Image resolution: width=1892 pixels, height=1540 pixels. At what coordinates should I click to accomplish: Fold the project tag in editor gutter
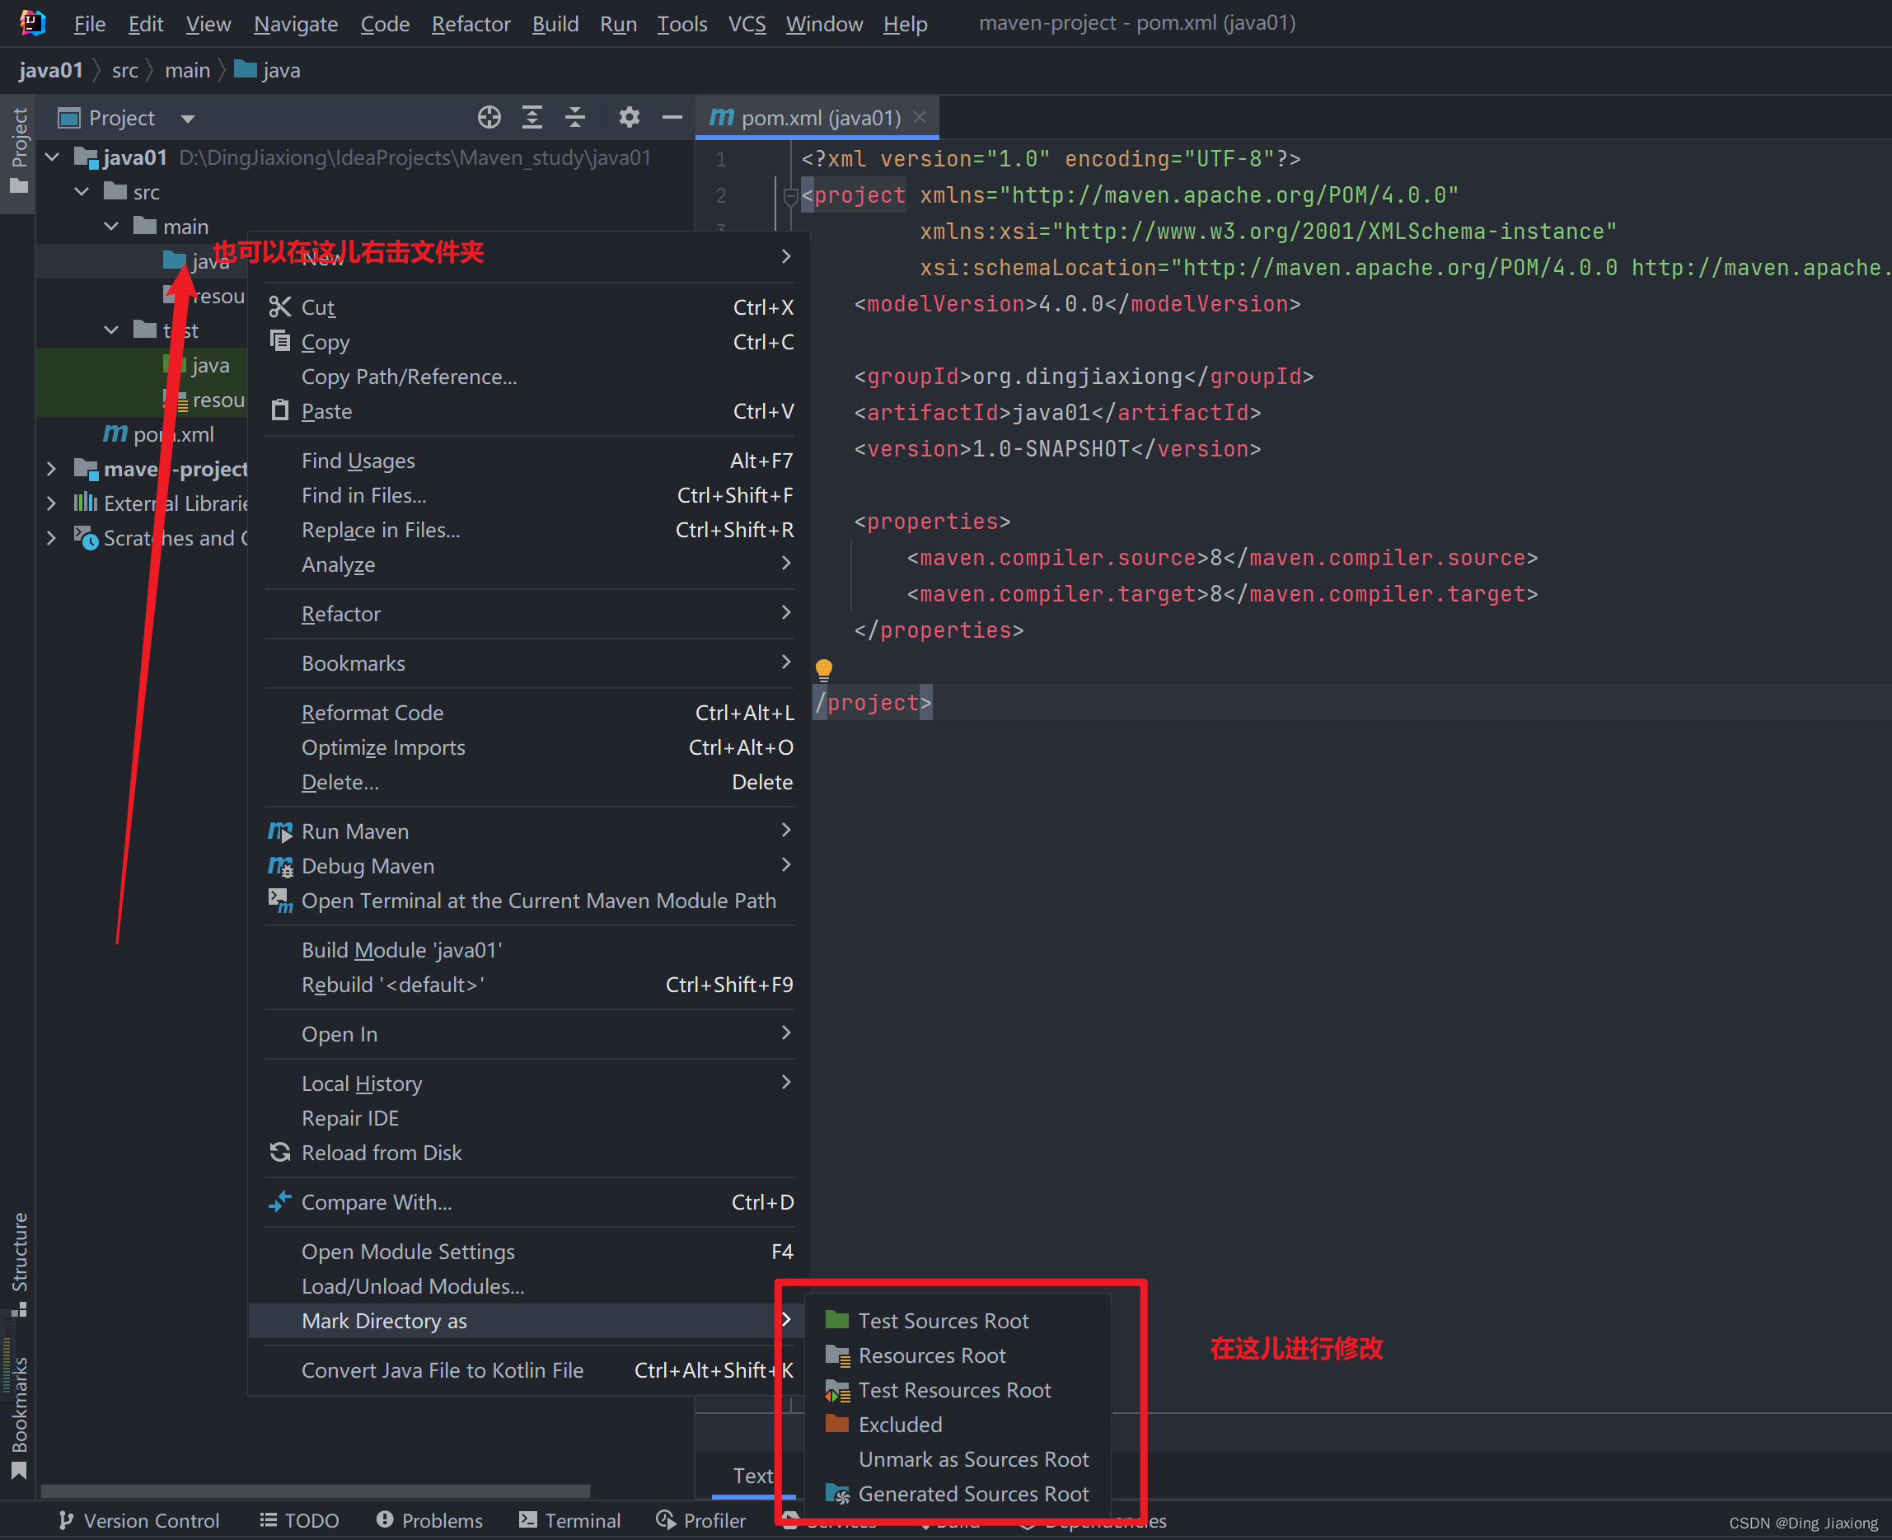(x=789, y=196)
